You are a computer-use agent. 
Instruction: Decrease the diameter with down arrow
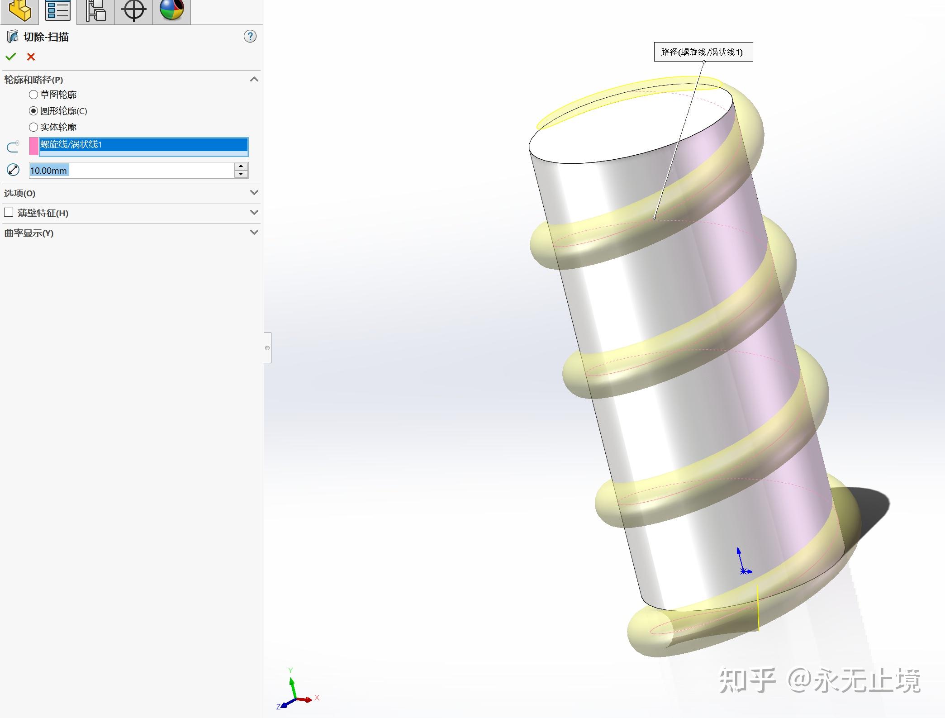pos(241,174)
